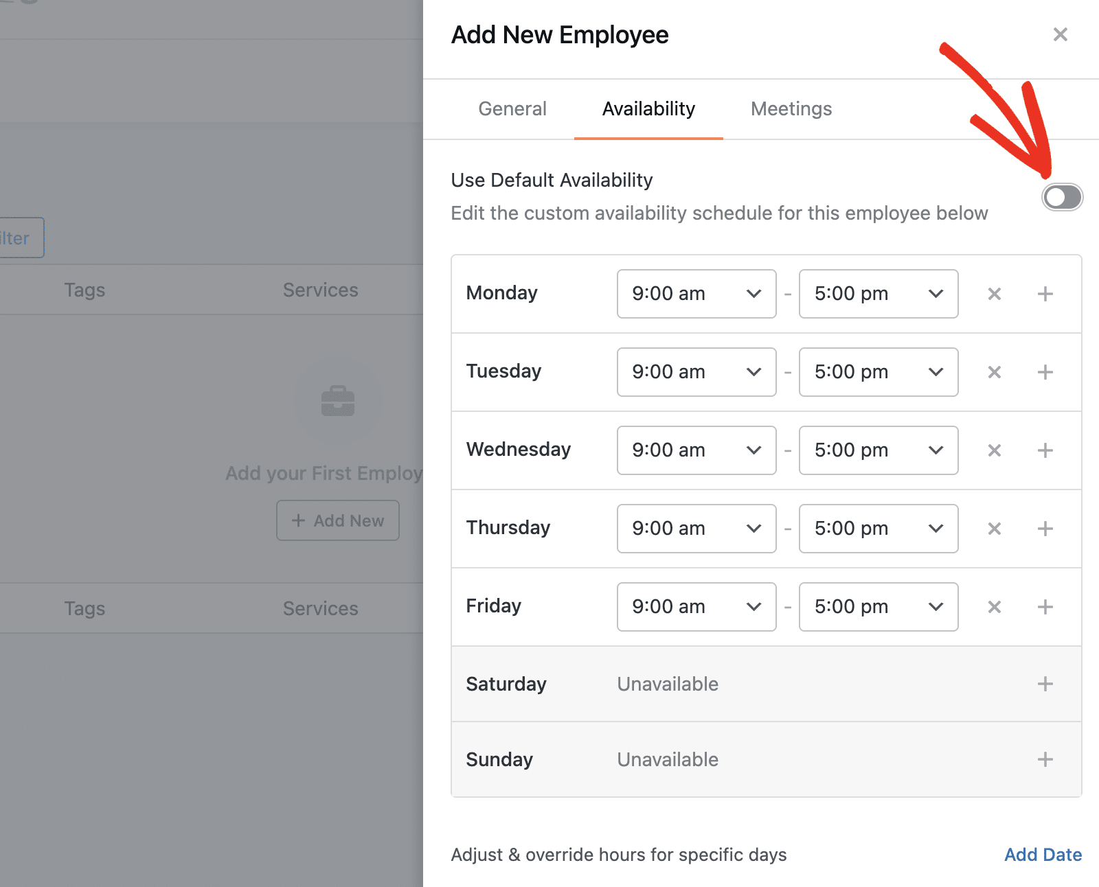Click the Monday day label
The height and width of the screenshot is (887, 1099).
(x=501, y=293)
